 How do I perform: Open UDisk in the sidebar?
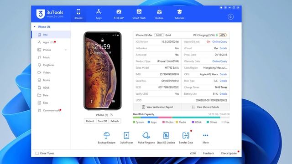(x=51, y=87)
